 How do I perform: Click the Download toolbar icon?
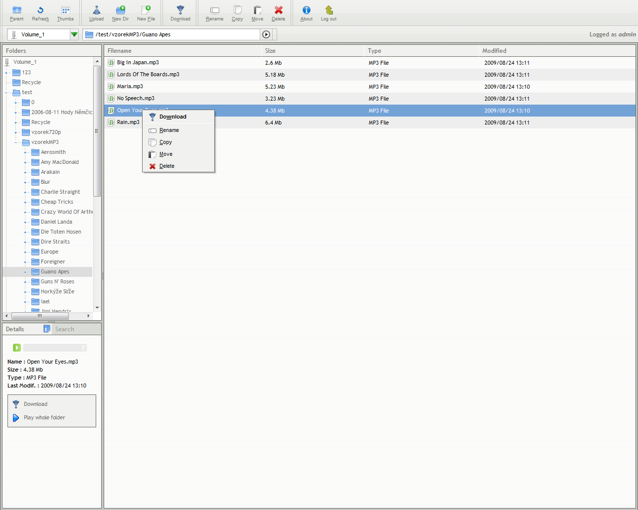(180, 10)
